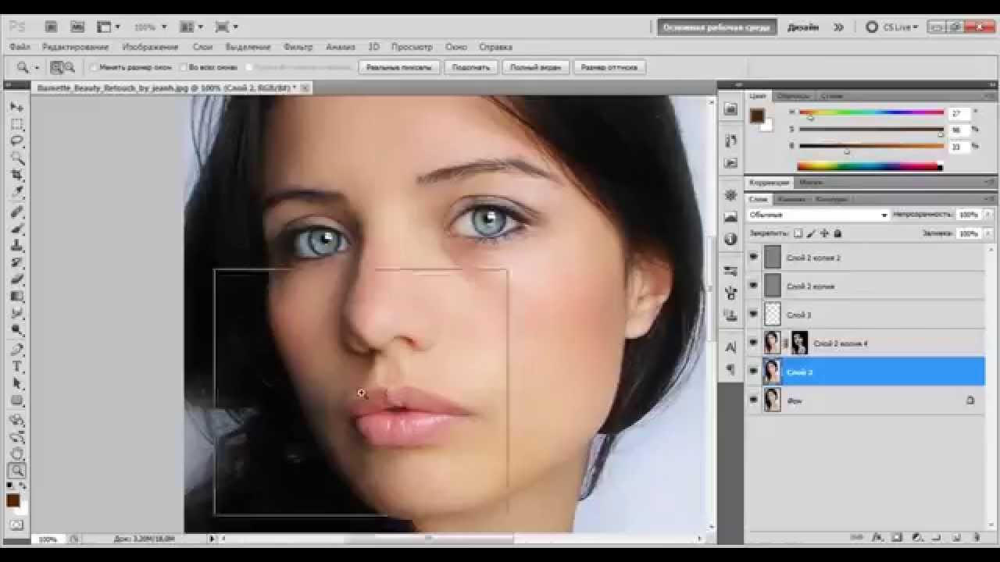The height and width of the screenshot is (562, 1000).
Task: Switch to the Дизайн workspace
Action: click(x=802, y=27)
